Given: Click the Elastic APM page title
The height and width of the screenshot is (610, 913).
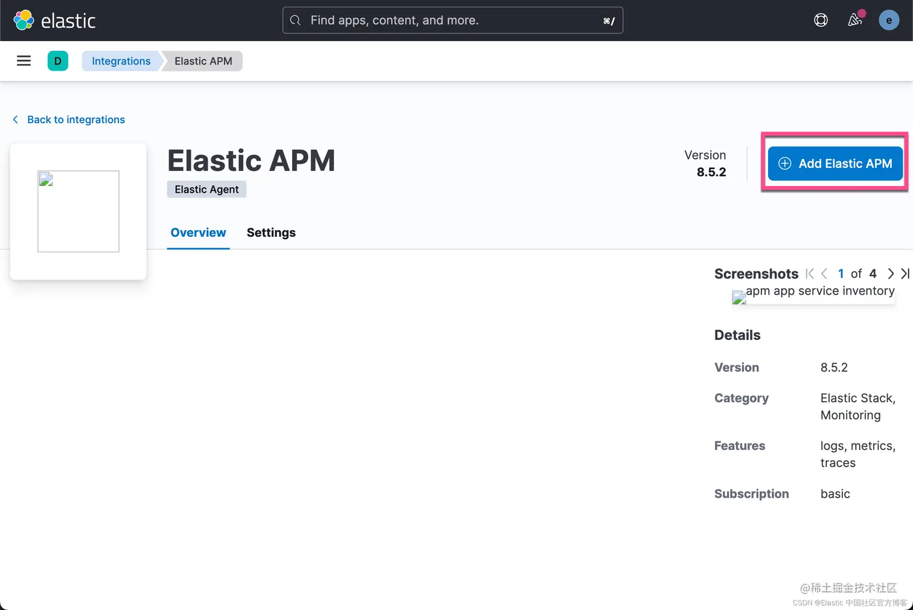Looking at the screenshot, I should point(251,161).
